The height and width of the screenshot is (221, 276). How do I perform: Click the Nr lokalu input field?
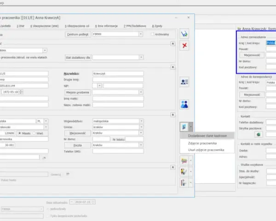pyautogui.click(x=134, y=139)
